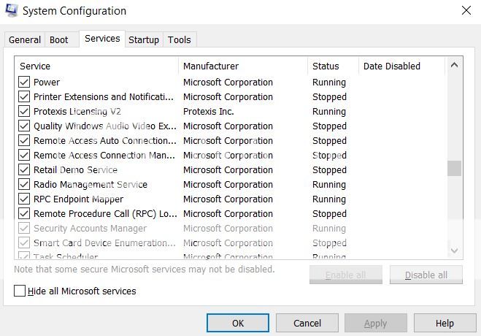Enable Hide all Microsoft services checkbox

[x=20, y=291]
